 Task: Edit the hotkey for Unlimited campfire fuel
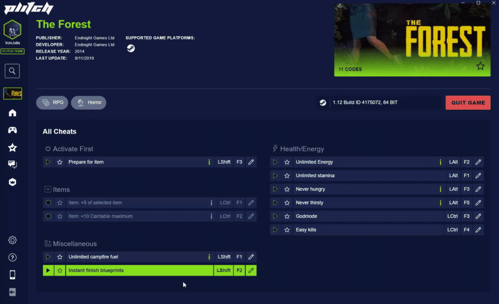[x=251, y=257]
